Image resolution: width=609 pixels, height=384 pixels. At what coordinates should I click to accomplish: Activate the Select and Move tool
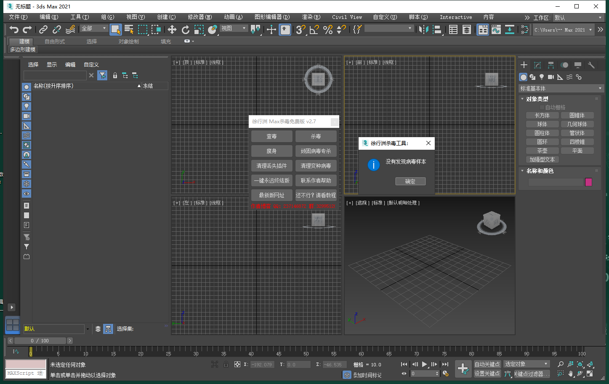coord(172,29)
